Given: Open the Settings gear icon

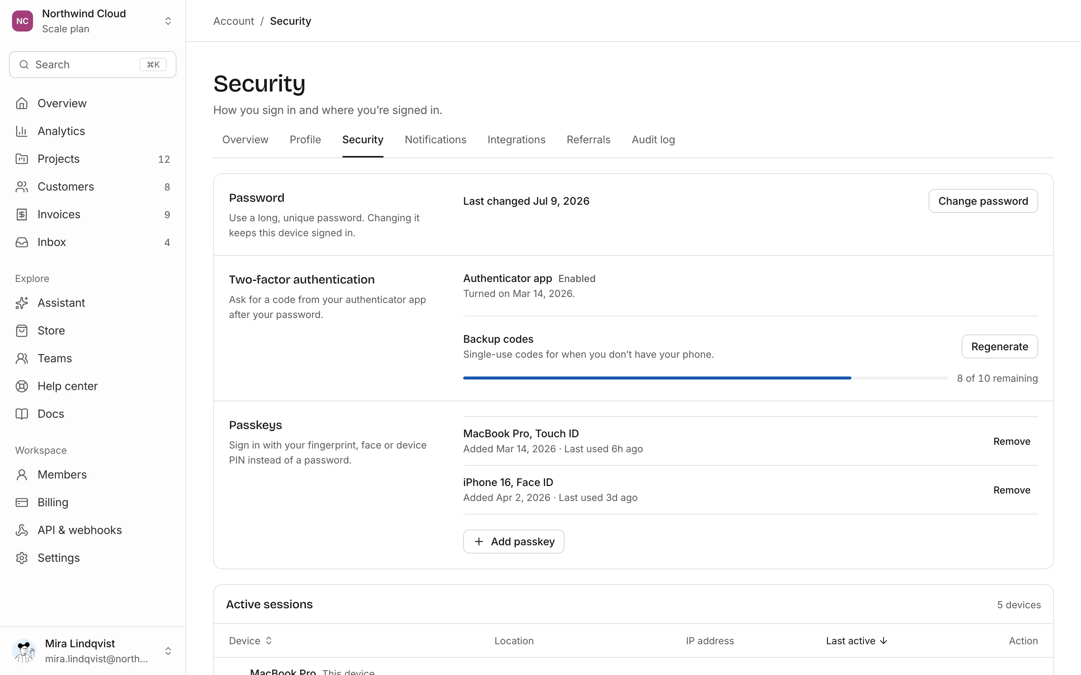Looking at the screenshot, I should point(21,558).
